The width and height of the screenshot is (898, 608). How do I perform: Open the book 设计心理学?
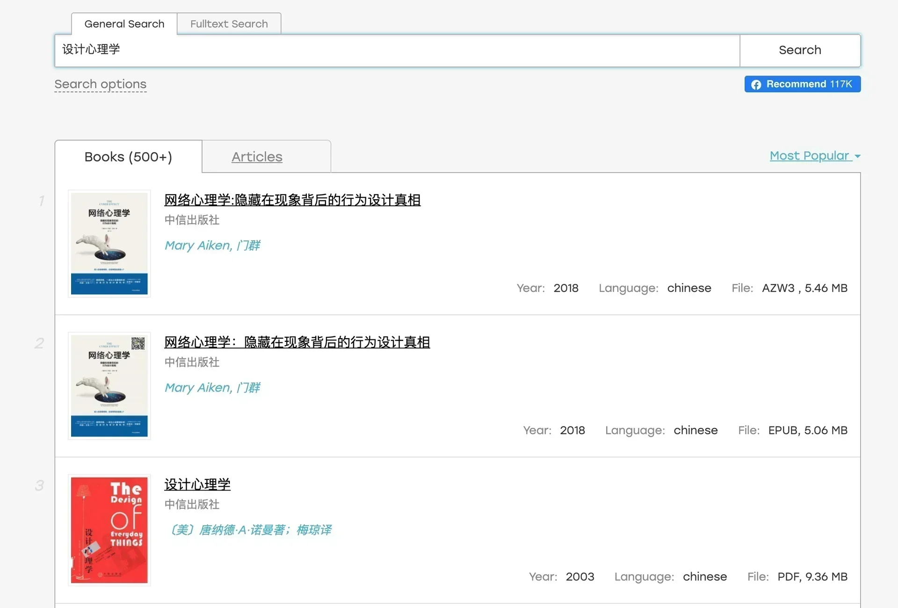coord(197,485)
